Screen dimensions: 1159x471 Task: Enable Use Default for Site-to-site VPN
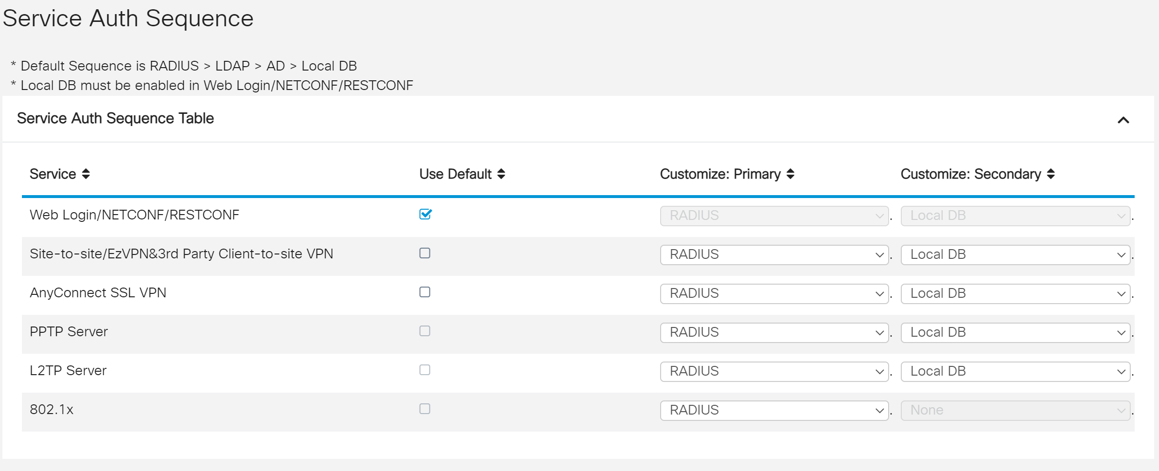click(425, 253)
